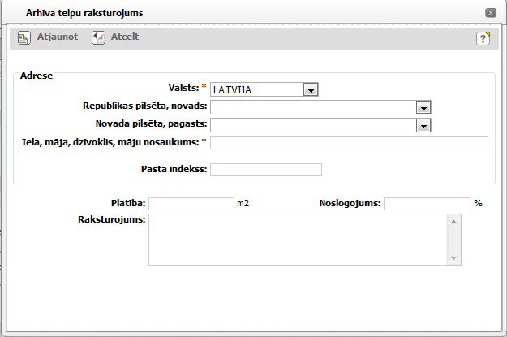Image resolution: width=507 pixels, height=337 pixels.
Task: Open help via question mark icon
Action: click(483, 38)
